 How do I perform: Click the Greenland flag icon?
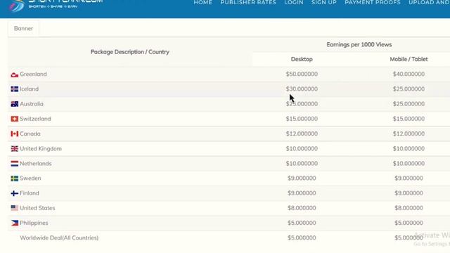point(15,74)
